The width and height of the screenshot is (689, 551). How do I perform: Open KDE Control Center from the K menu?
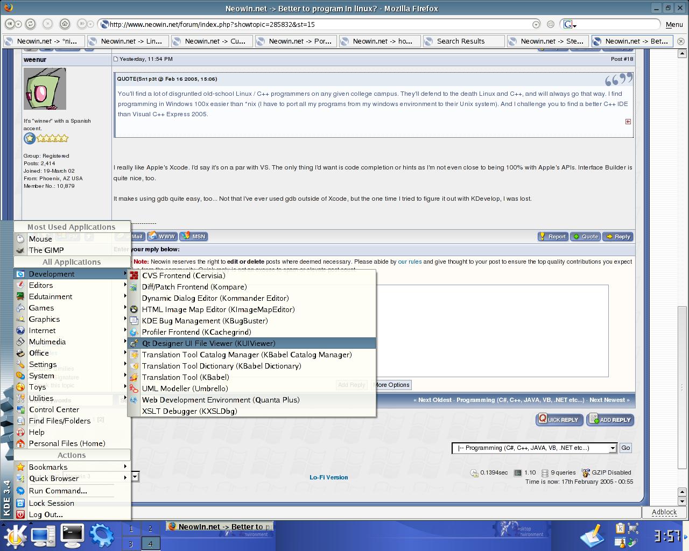click(x=54, y=409)
